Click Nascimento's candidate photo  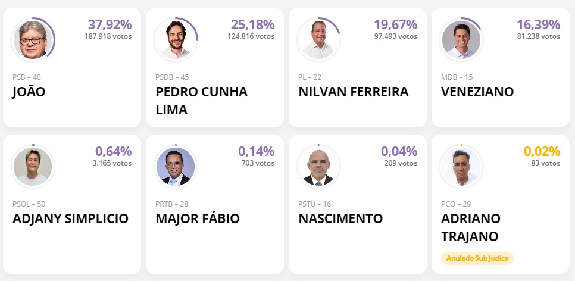pos(318,166)
